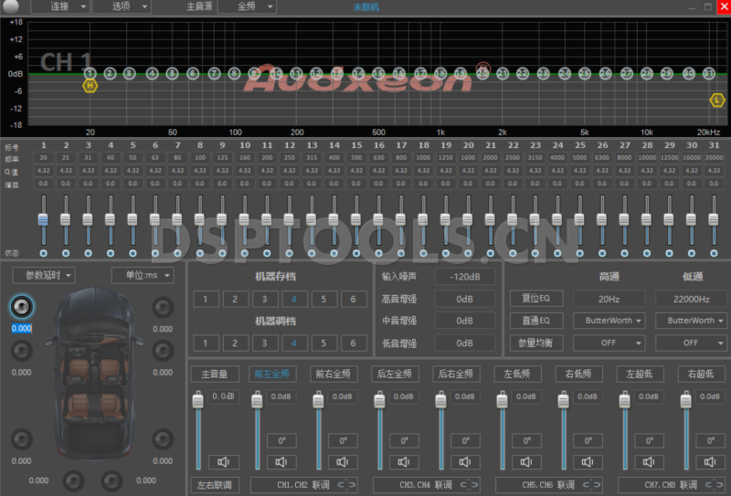This screenshot has height=496, width=731.
Task: Click the highlighted front-left speaker icon
Action: pyautogui.click(x=22, y=306)
